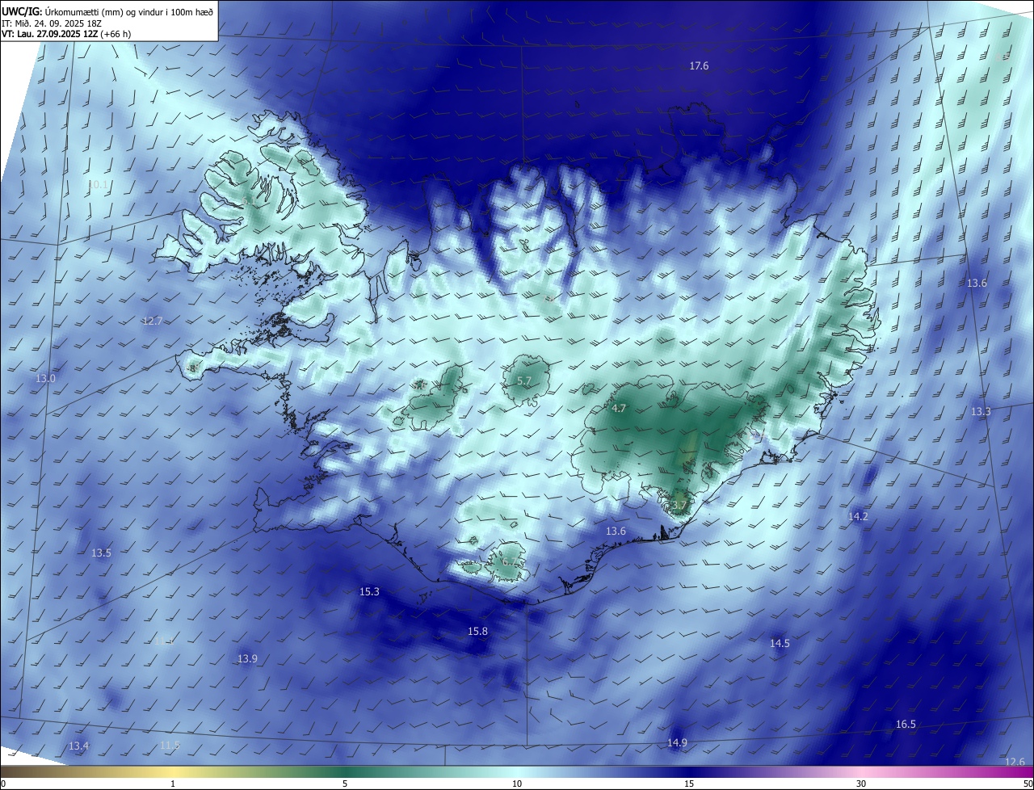The width and height of the screenshot is (1034, 790).
Task: Click the colorbar tick label 50
Action: [1028, 784]
